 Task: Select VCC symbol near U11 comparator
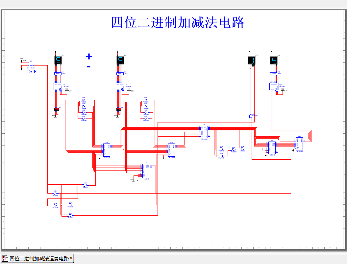(x=132, y=180)
